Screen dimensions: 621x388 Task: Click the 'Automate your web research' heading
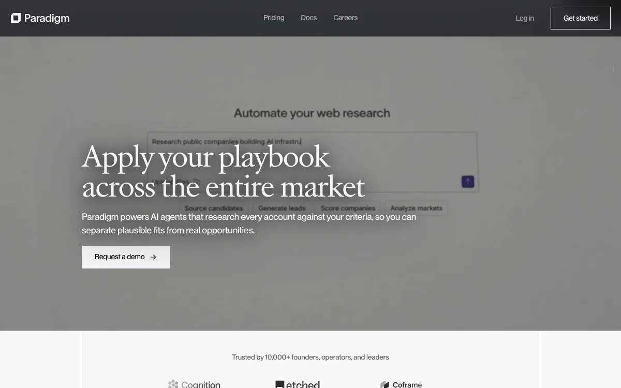(312, 113)
